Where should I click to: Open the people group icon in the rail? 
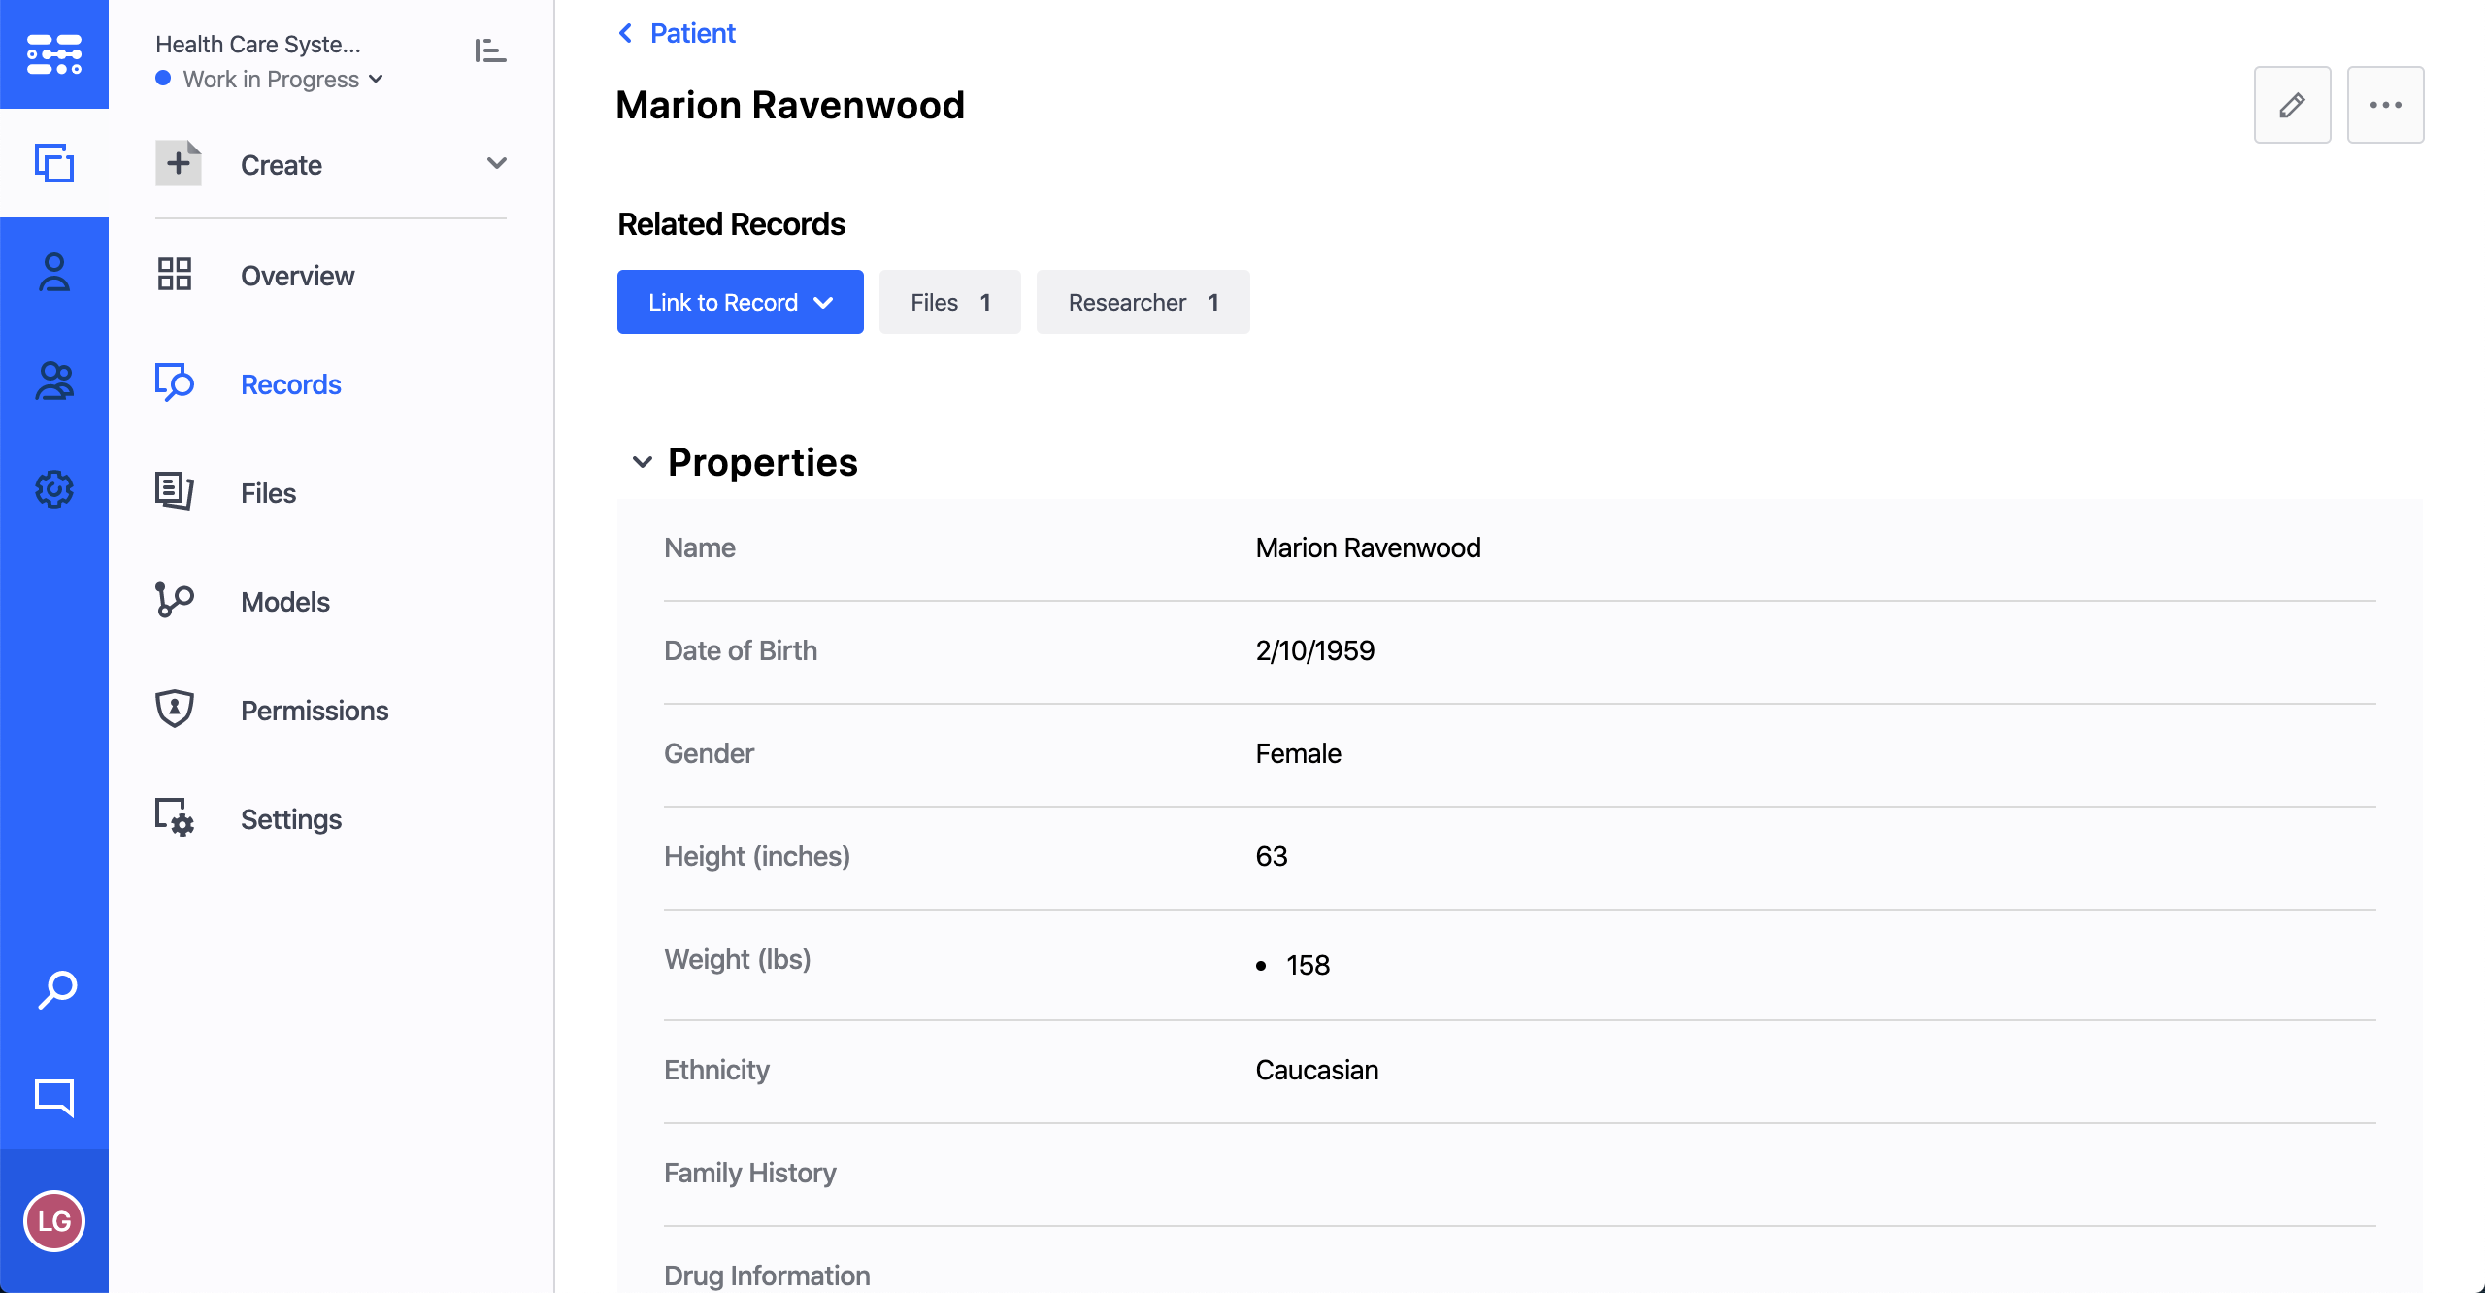[54, 381]
